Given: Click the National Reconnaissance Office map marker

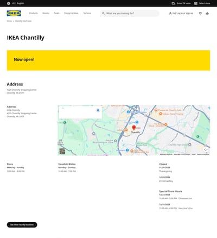Looking at the screenshot, I should tap(116, 141).
